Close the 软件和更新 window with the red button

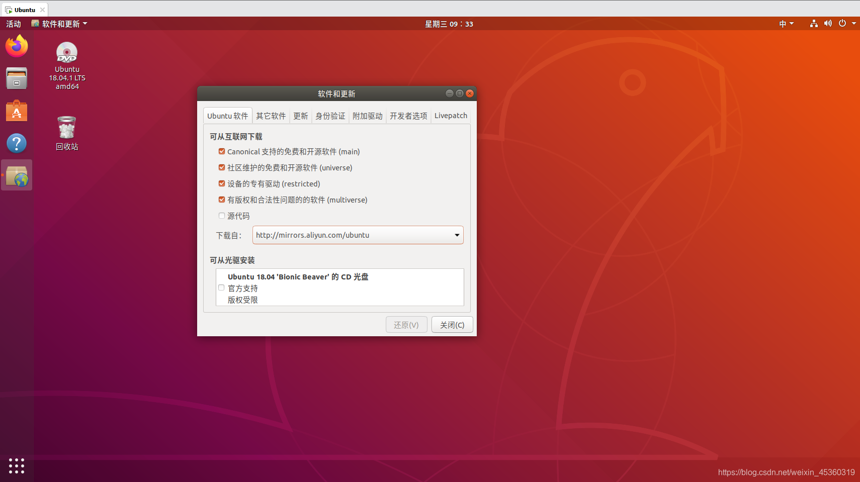(x=470, y=93)
